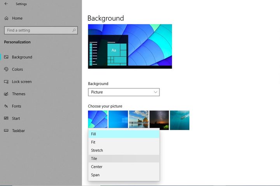Screen dimensions: 280x186
Task: Select the Windows logo blue wallpaper thumbnail
Action: (x=118, y=119)
